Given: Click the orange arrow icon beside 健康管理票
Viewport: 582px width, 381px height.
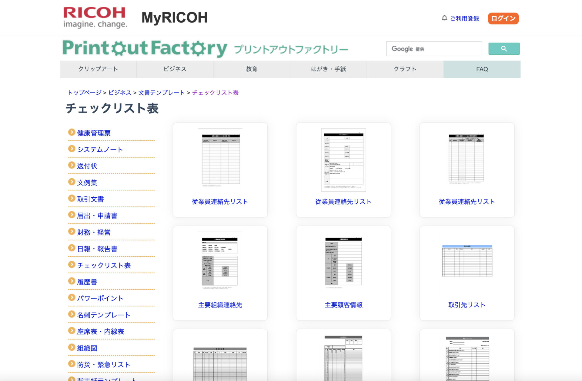Looking at the screenshot, I should point(72,133).
